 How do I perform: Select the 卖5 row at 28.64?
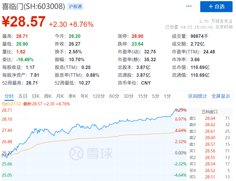pos(209,118)
